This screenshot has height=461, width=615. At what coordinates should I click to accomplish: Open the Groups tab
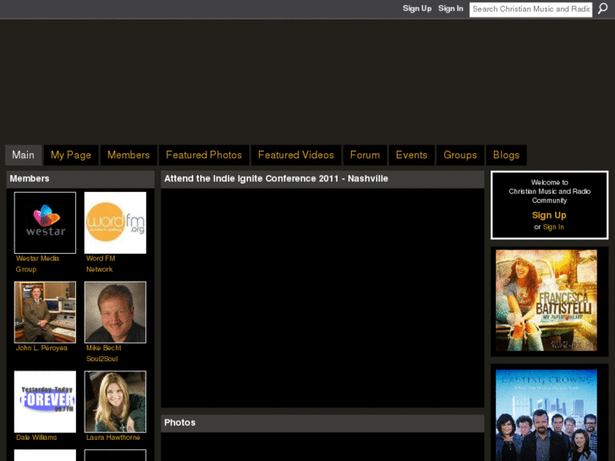460,155
